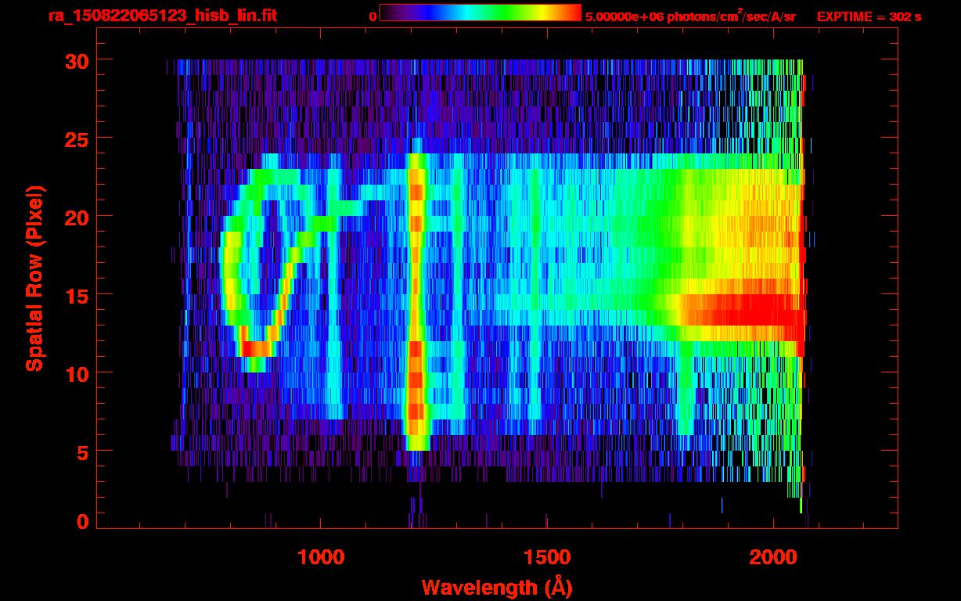Click the rainbow color scale bar
Screen dimensions: 961x601
click(480, 13)
